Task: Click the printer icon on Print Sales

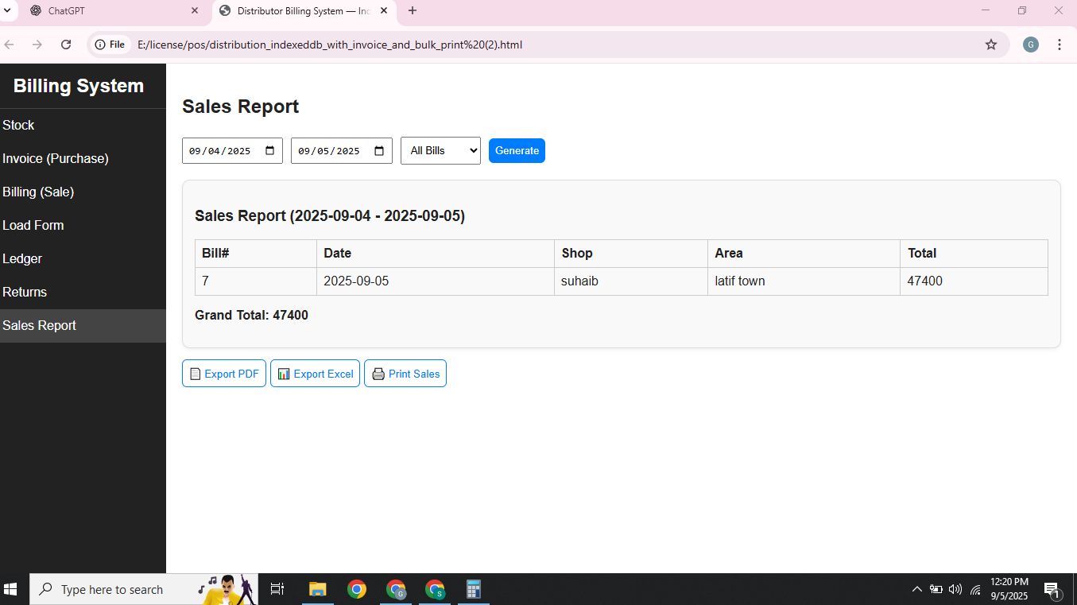Action: pyautogui.click(x=378, y=373)
